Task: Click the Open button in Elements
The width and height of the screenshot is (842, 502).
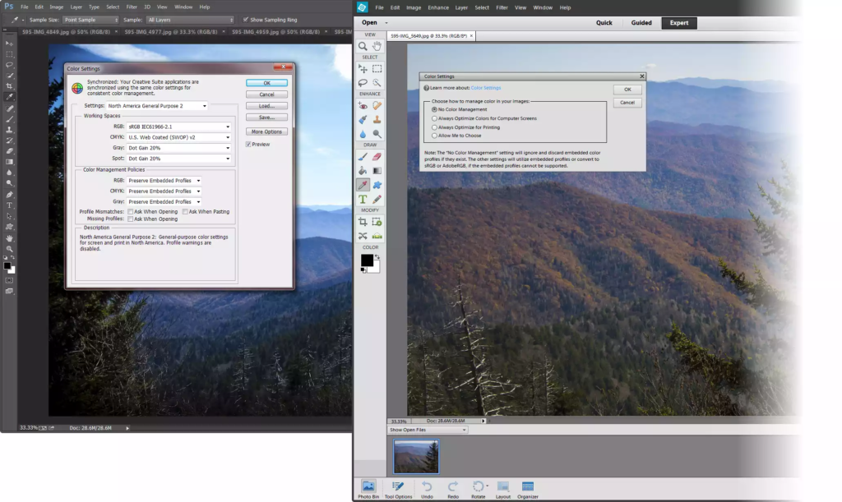Action: 369,22
